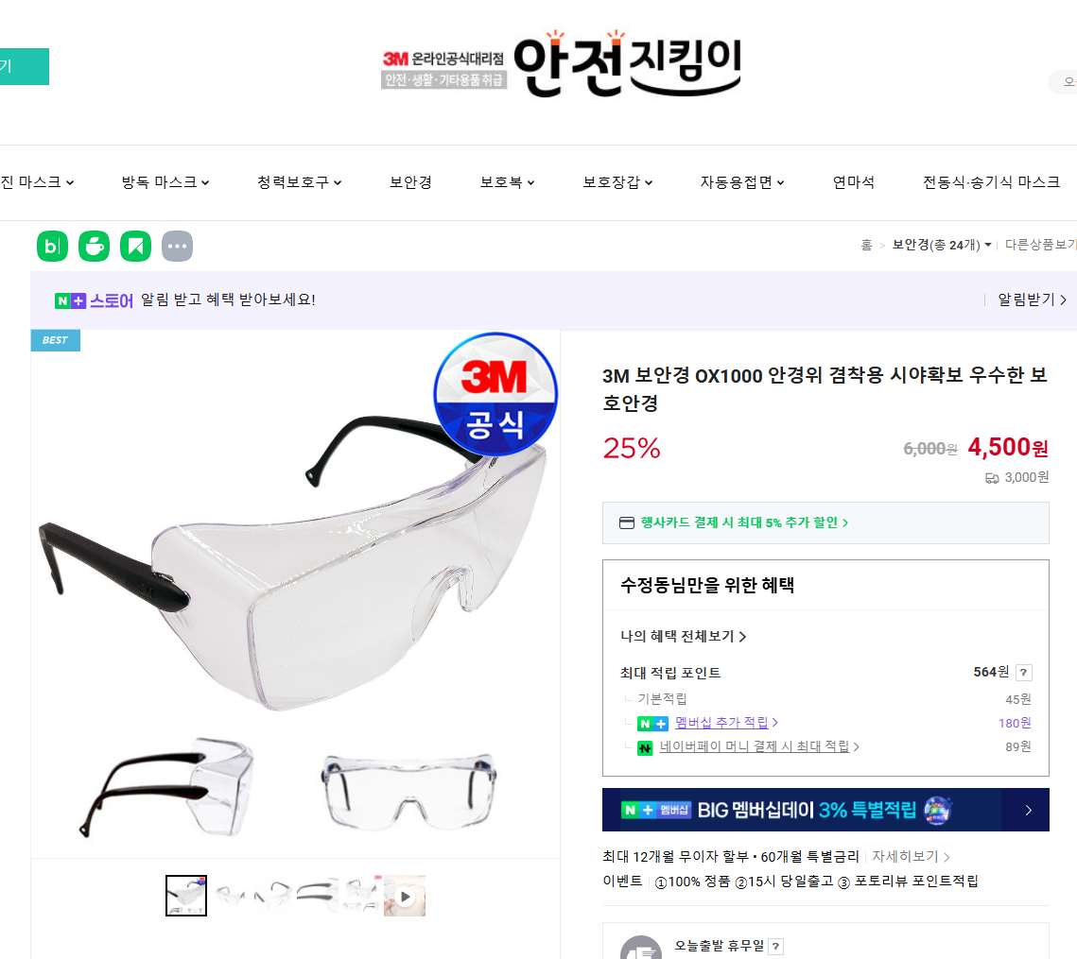Share via Naver Blog icon
The width and height of the screenshot is (1077, 959).
[x=52, y=246]
